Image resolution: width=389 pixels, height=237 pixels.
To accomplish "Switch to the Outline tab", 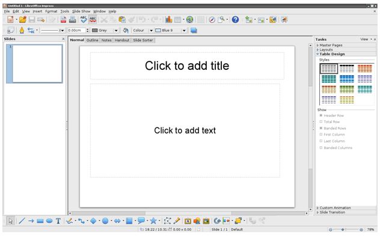I will point(92,40).
